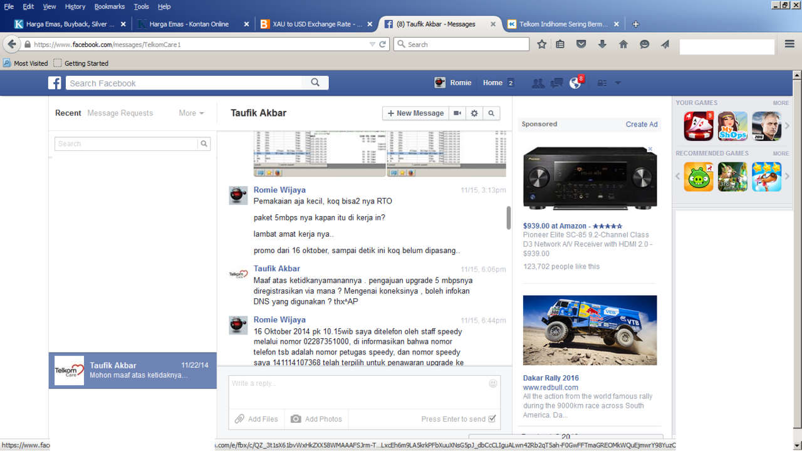Click the Facebook search magnifier icon
Image resolution: width=802 pixels, height=451 pixels.
[315, 83]
